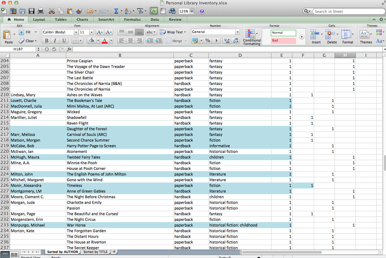Image resolution: width=386 pixels, height=258 pixels.
Task: Toggle Bold formatting
Action: (x=47, y=41)
